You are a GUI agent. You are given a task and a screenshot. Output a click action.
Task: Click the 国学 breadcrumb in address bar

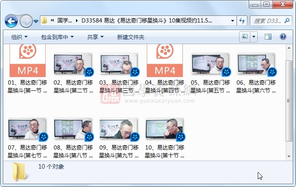(64, 20)
